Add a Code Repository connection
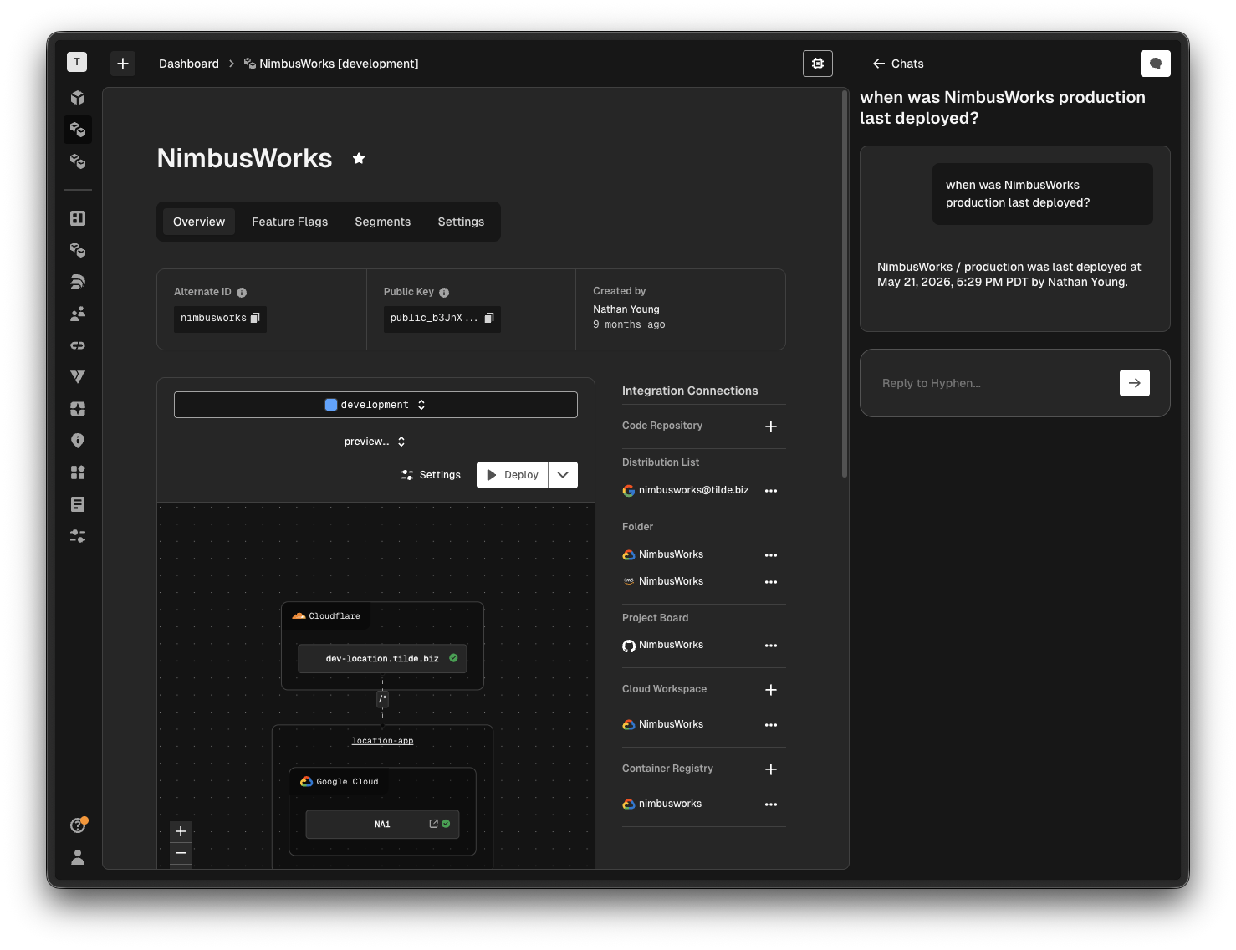Image resolution: width=1236 pixels, height=950 pixels. coord(771,426)
